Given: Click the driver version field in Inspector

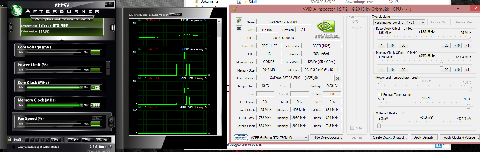Looking at the screenshot, I should coord(295,78).
